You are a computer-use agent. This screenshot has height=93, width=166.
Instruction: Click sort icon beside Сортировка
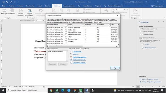(71, 51)
